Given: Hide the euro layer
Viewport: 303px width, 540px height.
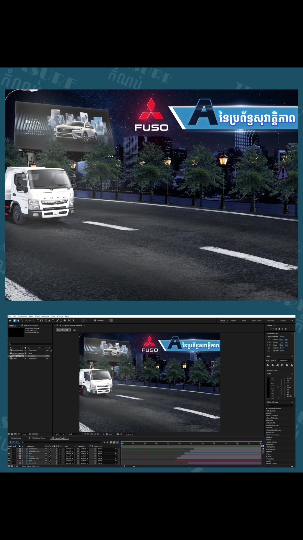Looking at the screenshot, I should pyautogui.click(x=9, y=461).
